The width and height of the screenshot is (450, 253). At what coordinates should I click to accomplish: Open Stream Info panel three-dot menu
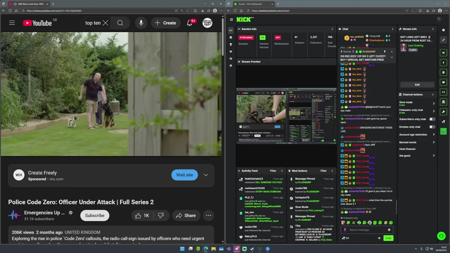point(433,29)
